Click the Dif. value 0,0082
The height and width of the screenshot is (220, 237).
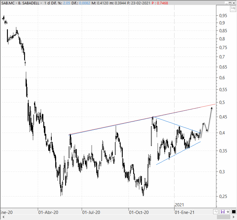click(x=84, y=3)
